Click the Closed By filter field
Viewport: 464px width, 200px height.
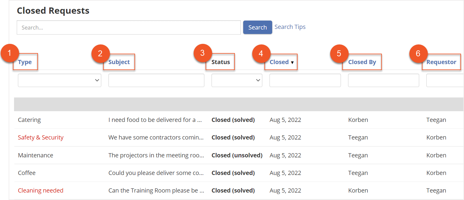click(x=383, y=80)
